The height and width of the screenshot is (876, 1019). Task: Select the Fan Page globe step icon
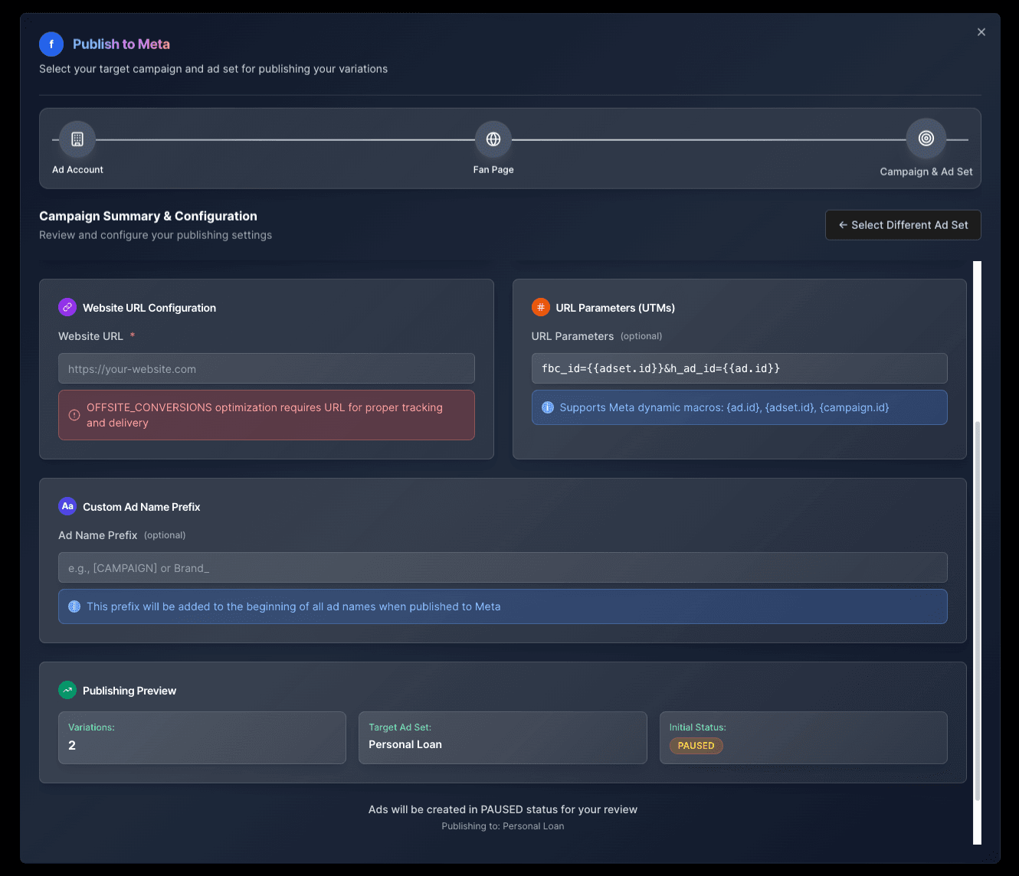point(493,140)
